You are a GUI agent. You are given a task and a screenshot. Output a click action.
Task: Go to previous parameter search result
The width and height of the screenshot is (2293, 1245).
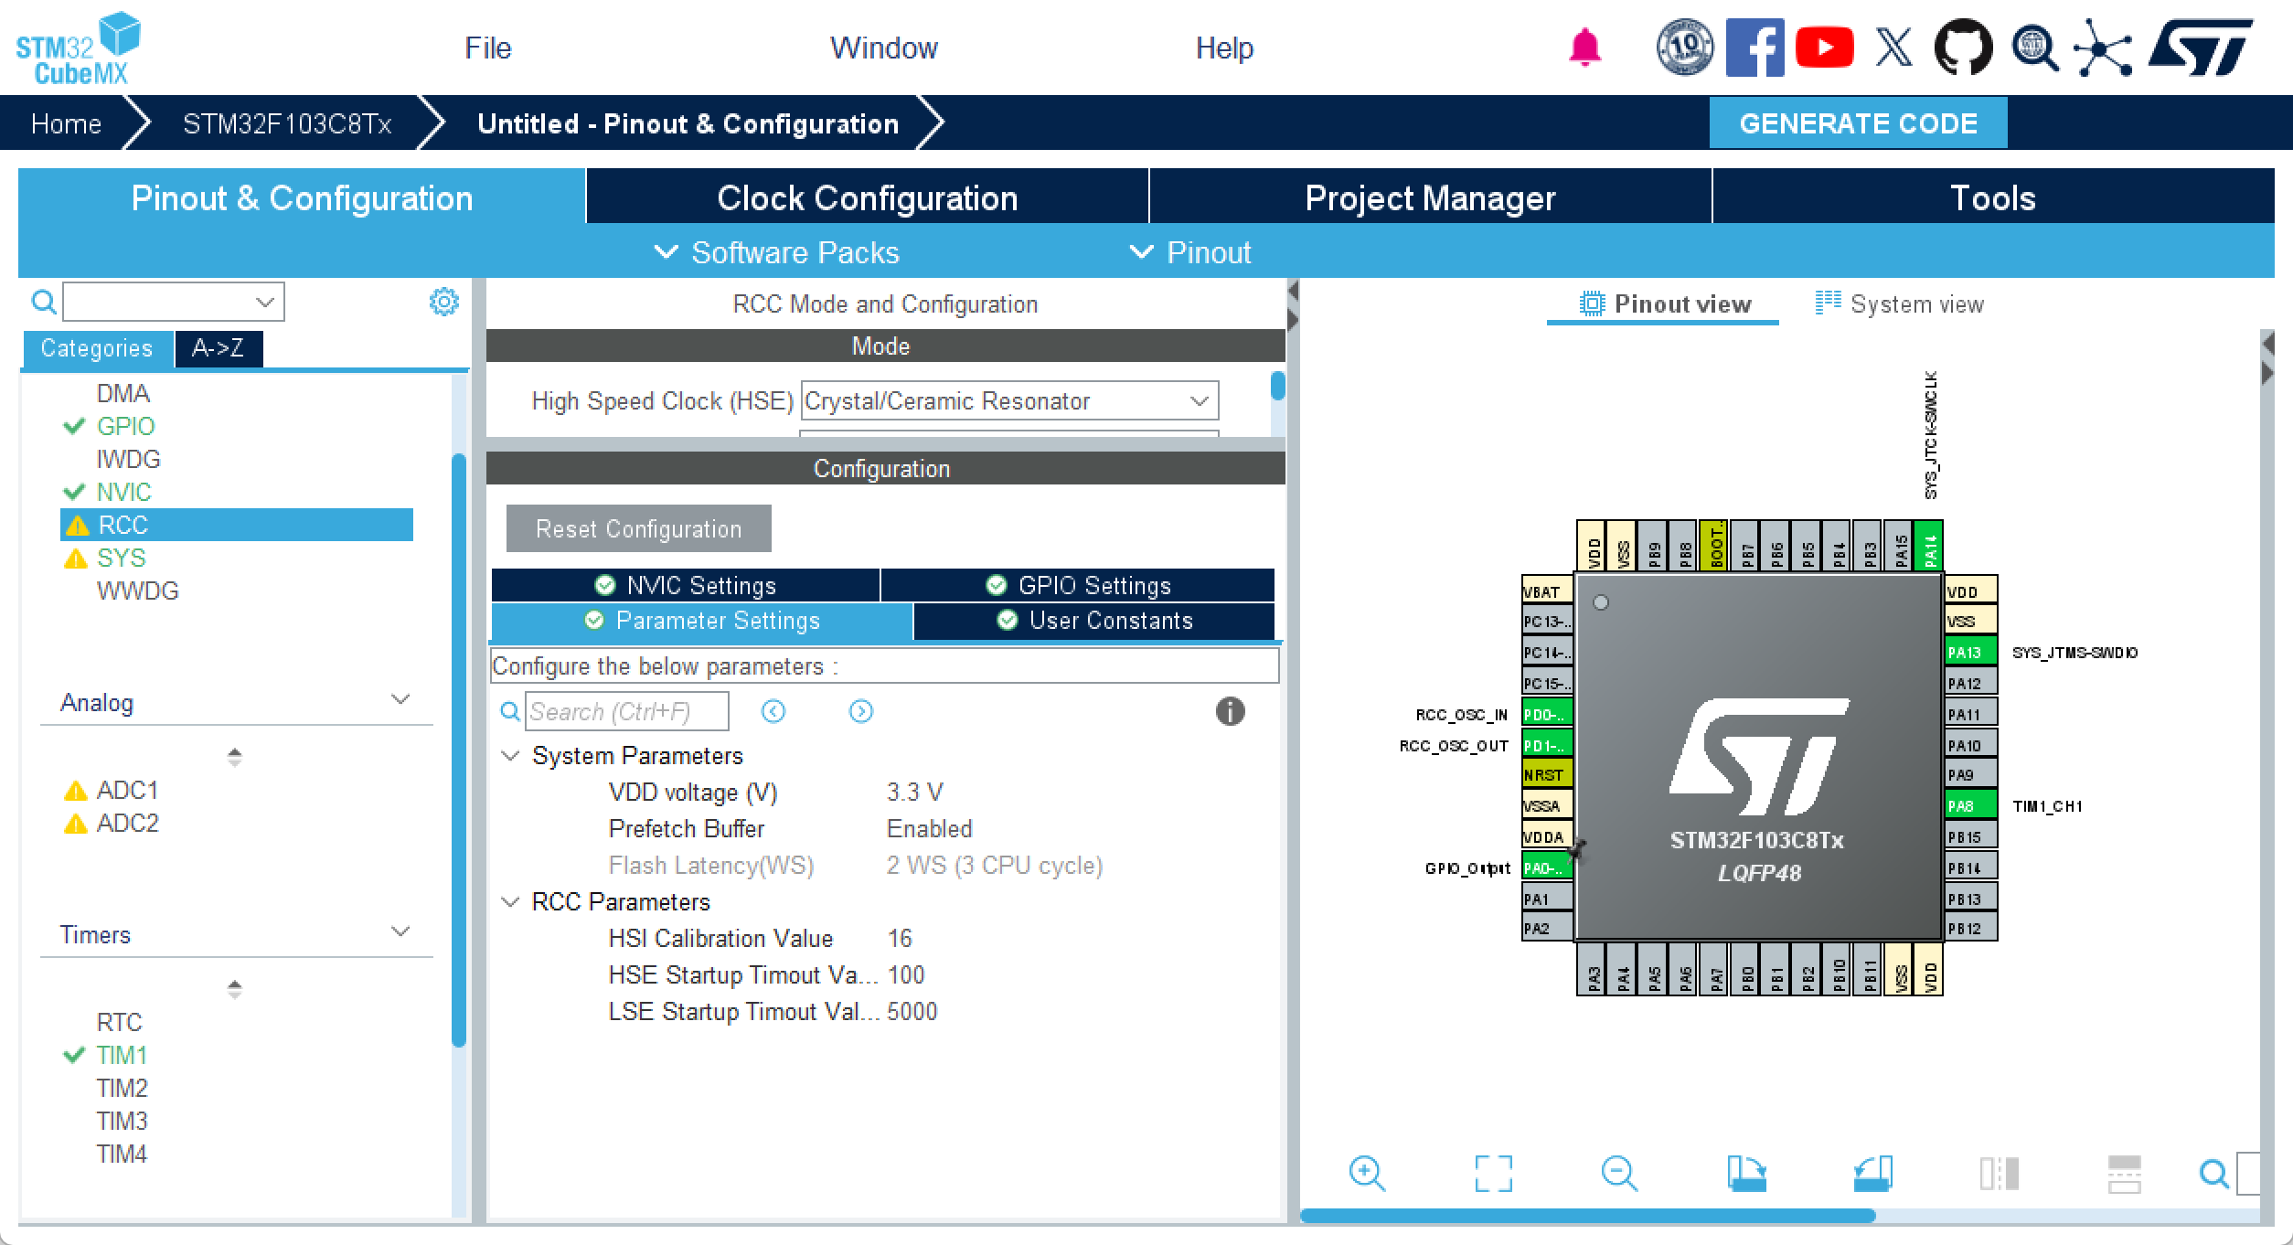(x=773, y=711)
